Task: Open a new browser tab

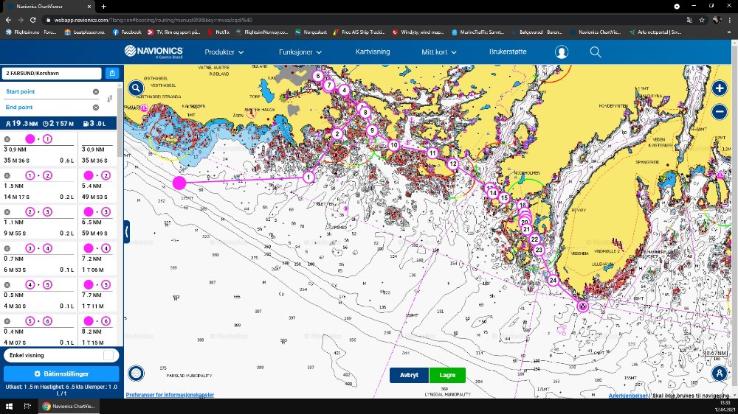Action: click(103, 7)
